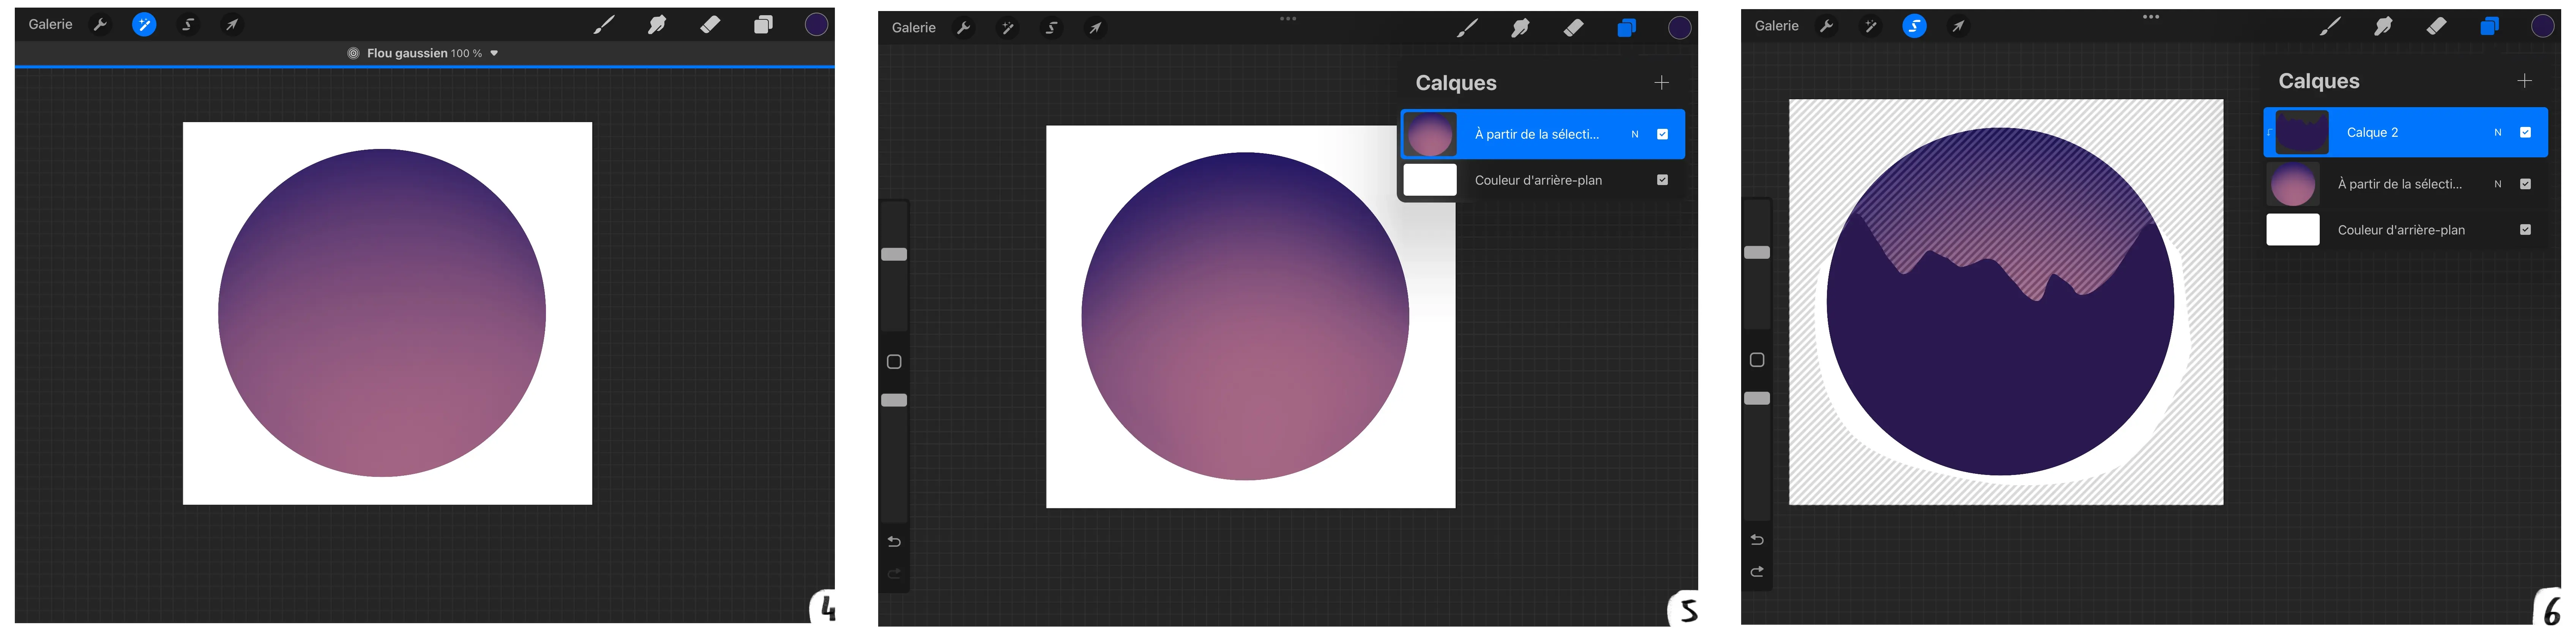This screenshot has height=638, width=2576.
Task: Open the Flou gaussien dropdown arrow
Action: click(x=494, y=53)
